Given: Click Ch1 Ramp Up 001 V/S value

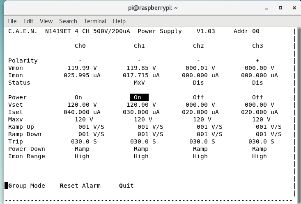Looking at the screenshot, I should (x=150, y=127).
